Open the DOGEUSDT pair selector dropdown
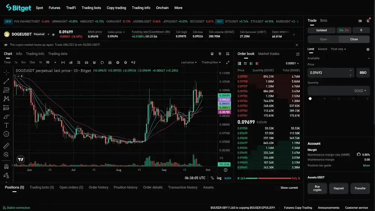 48,34
